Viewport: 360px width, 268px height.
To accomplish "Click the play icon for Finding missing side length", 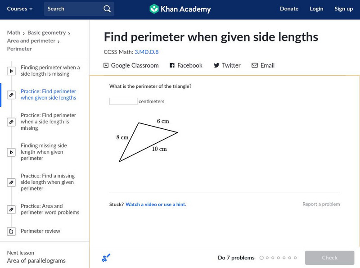I will pyautogui.click(x=12, y=152).
